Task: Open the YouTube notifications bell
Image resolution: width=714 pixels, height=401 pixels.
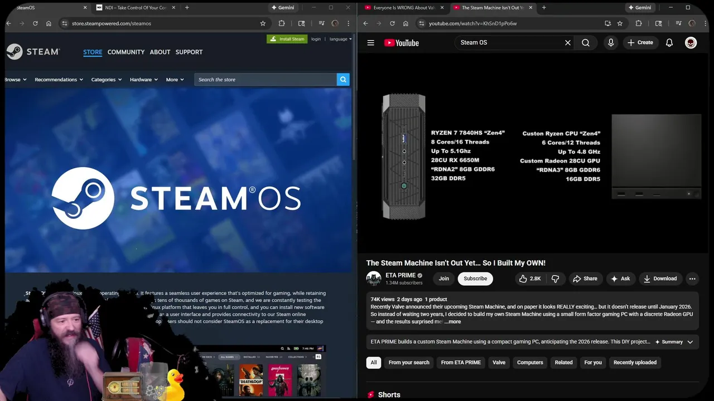Action: 669,42
